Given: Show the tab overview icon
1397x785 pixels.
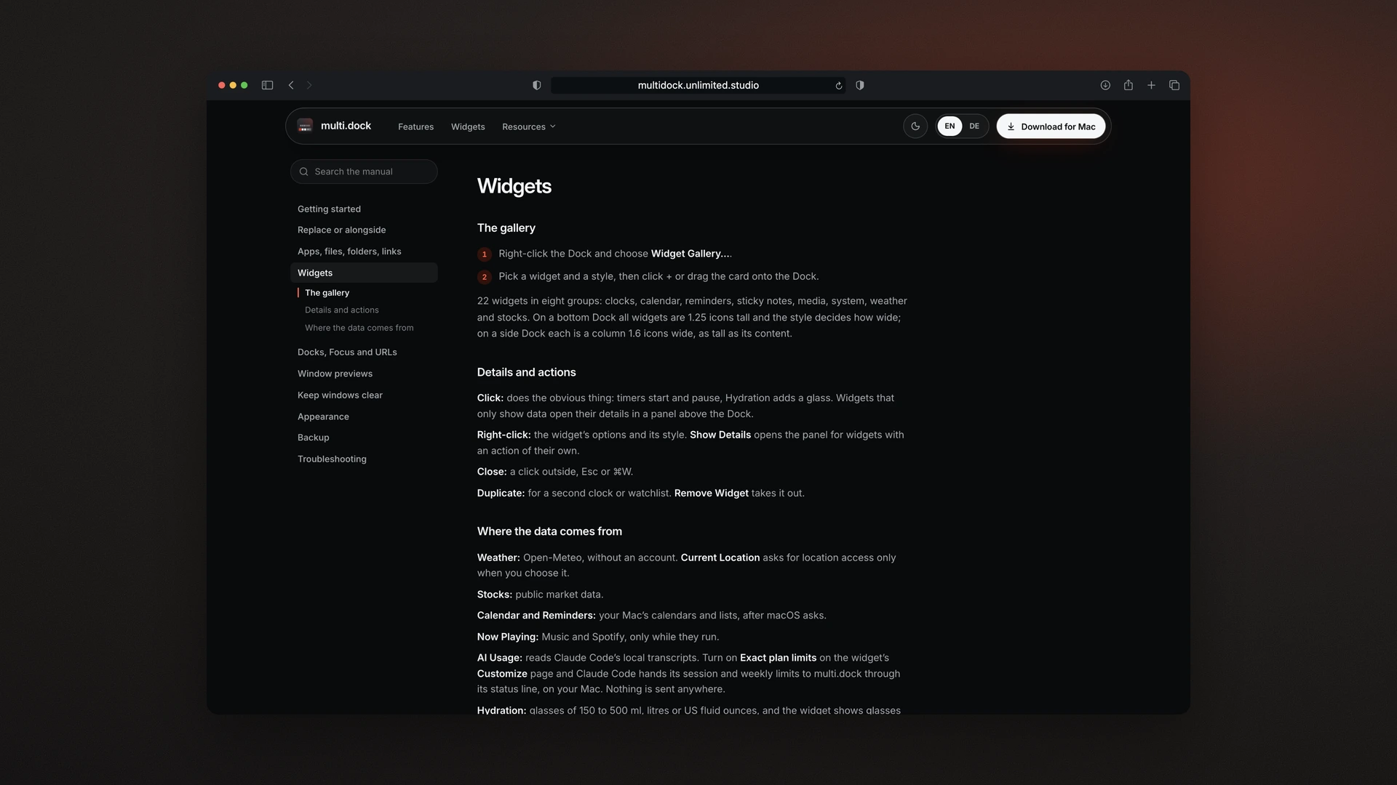Looking at the screenshot, I should coord(1174,85).
